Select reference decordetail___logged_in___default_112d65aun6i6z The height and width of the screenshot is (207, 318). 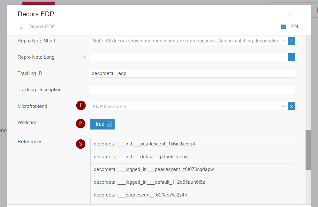(x=193, y=182)
